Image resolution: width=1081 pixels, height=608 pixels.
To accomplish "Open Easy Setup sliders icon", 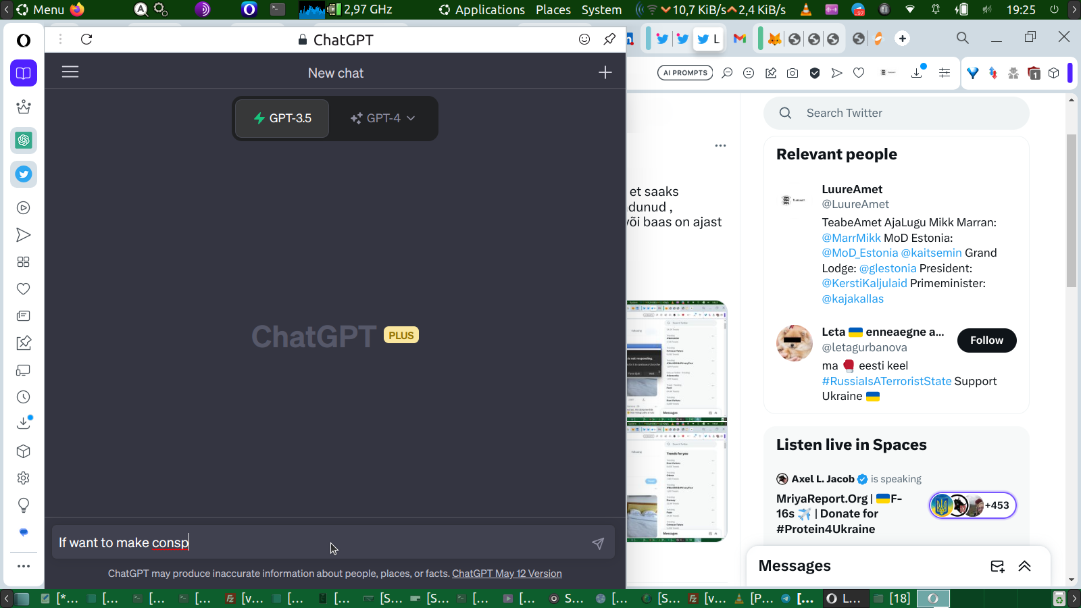I will pyautogui.click(x=945, y=73).
